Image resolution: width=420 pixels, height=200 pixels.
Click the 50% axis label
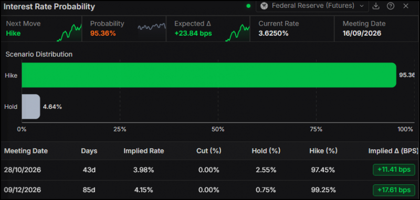click(x=218, y=129)
